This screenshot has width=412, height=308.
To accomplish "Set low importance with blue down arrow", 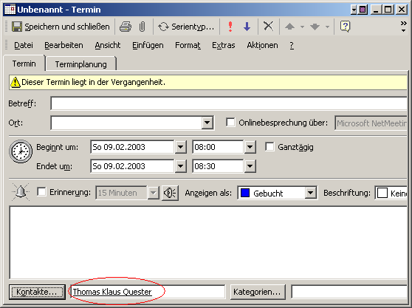I will click(247, 27).
